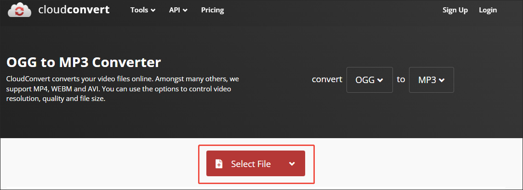523x190 pixels.
Task: Click the "to" label between format selectors
Action: pos(401,79)
